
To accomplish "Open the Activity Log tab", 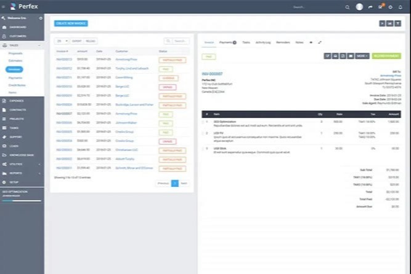I will 263,42.
